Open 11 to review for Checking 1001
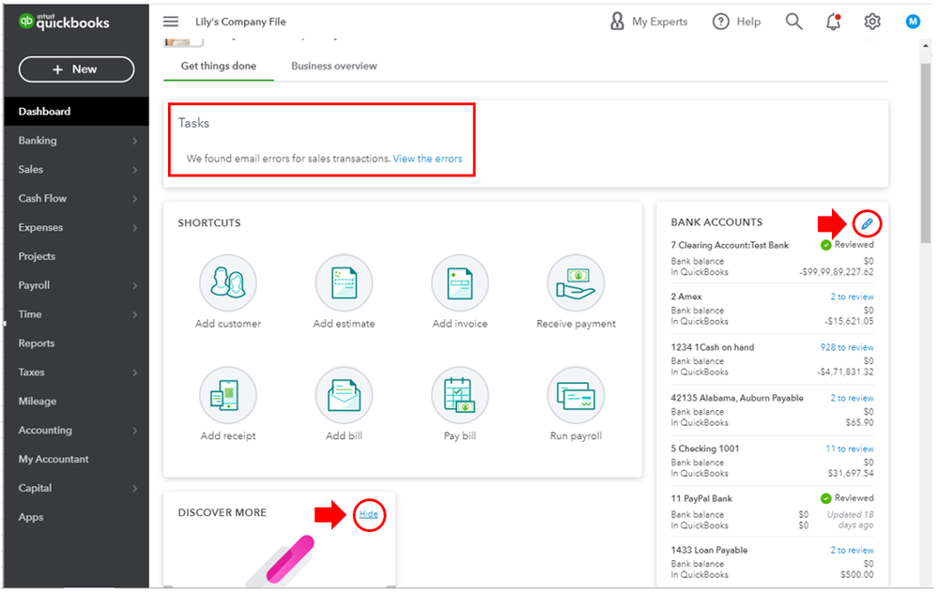This screenshot has height=594, width=938. tap(850, 449)
